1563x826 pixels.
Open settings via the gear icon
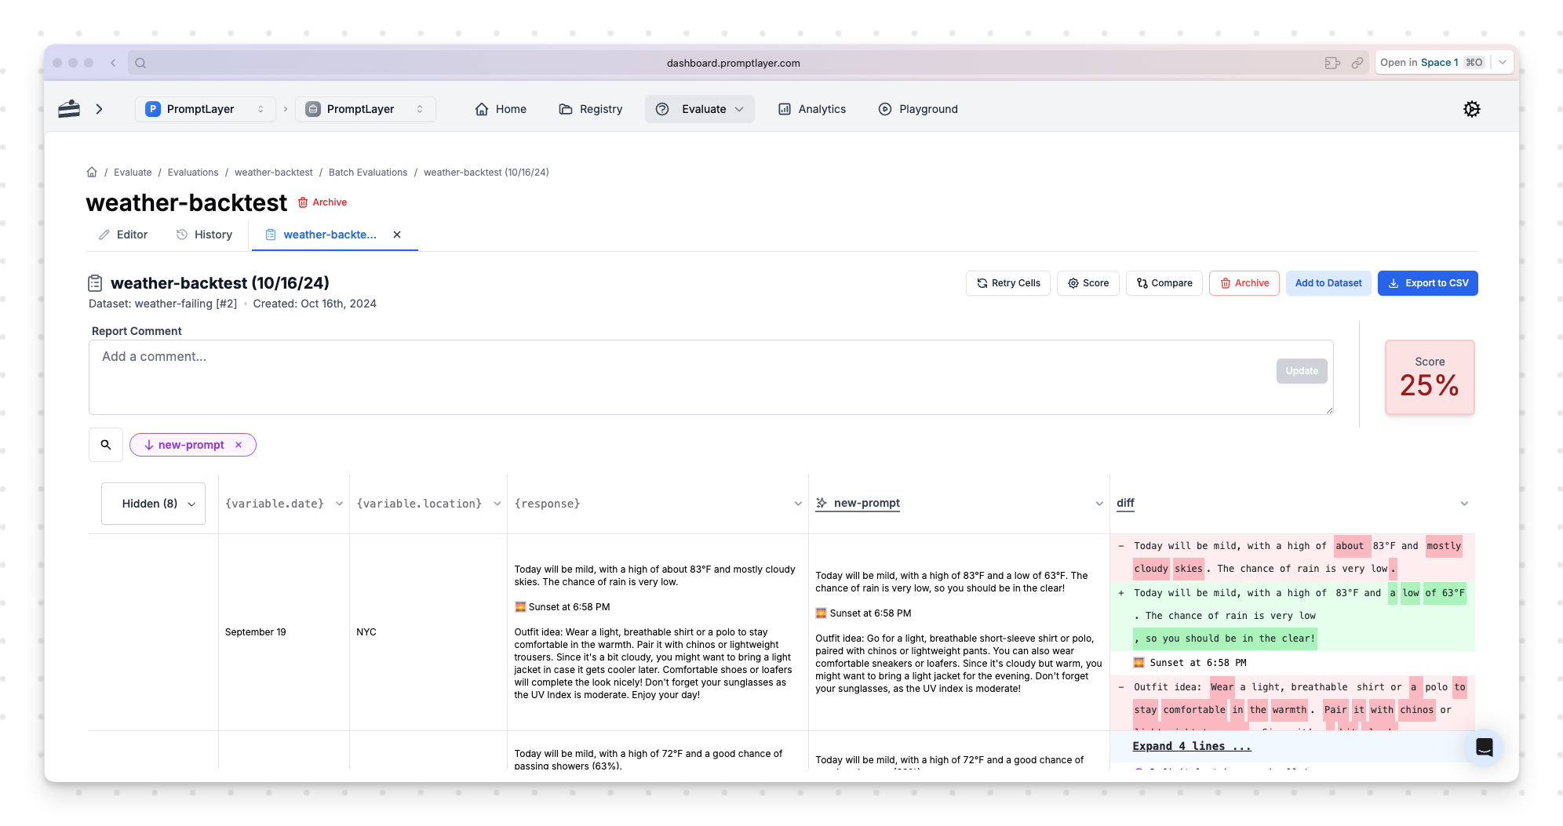coord(1471,109)
